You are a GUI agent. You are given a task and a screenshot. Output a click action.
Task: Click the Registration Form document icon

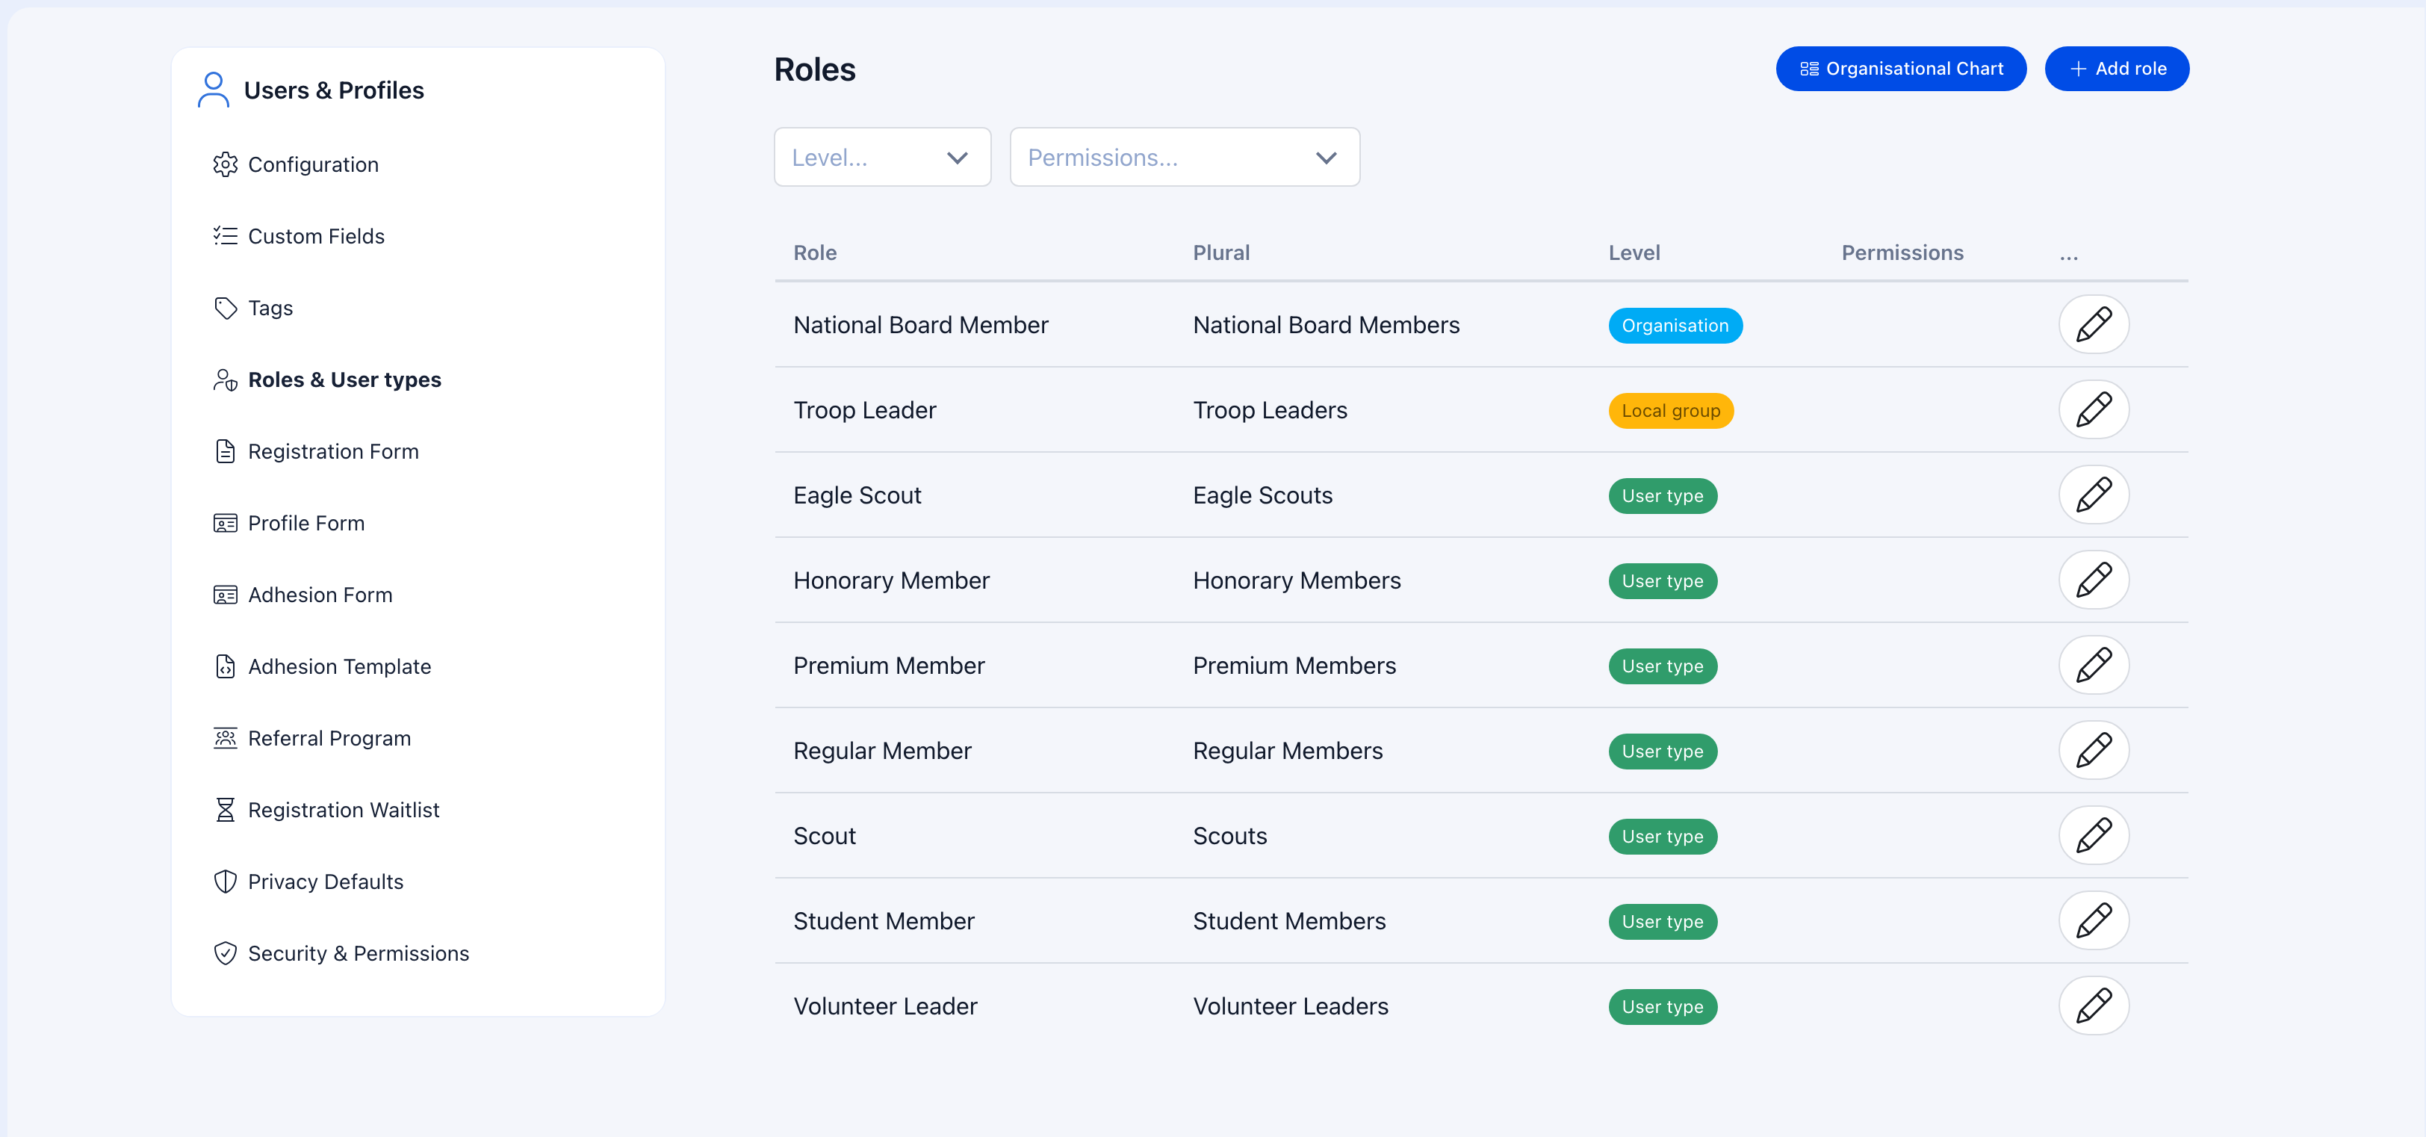tap(225, 451)
